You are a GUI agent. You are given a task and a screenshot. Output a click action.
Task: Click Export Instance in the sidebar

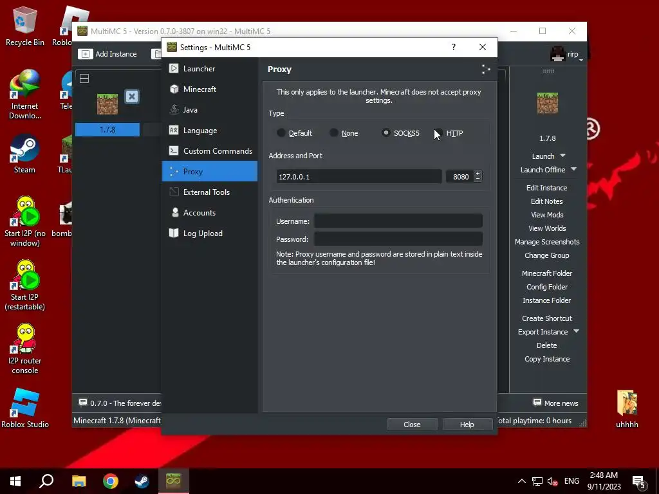coord(543,331)
